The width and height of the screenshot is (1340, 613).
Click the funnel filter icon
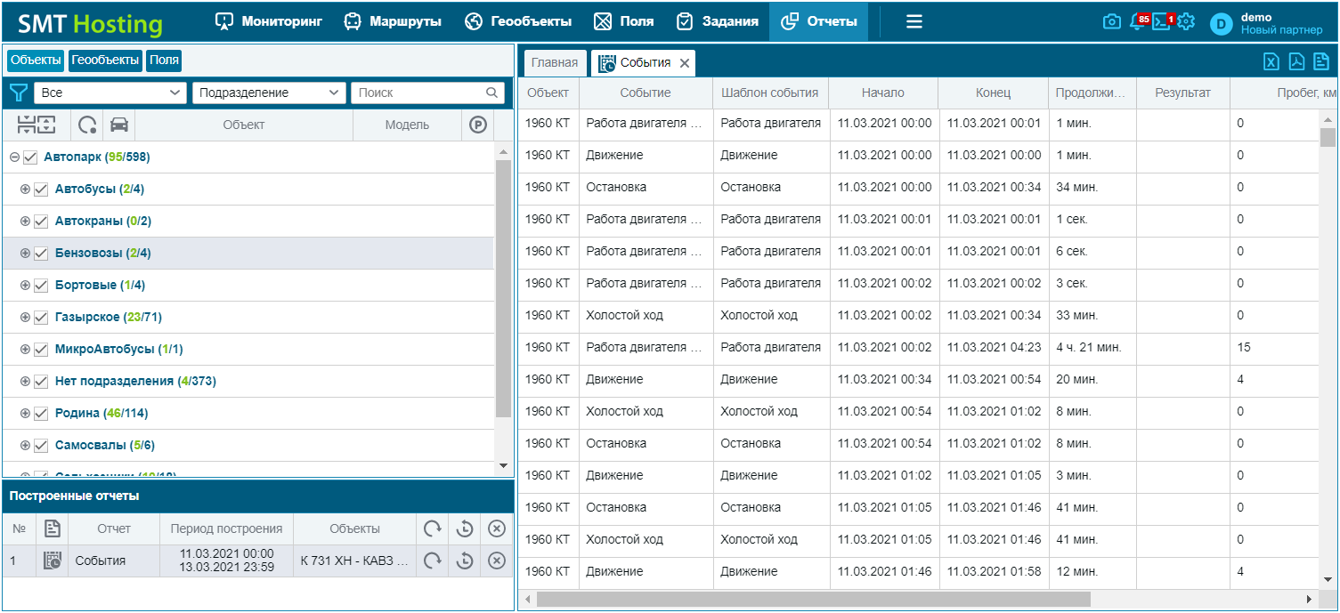(x=18, y=93)
